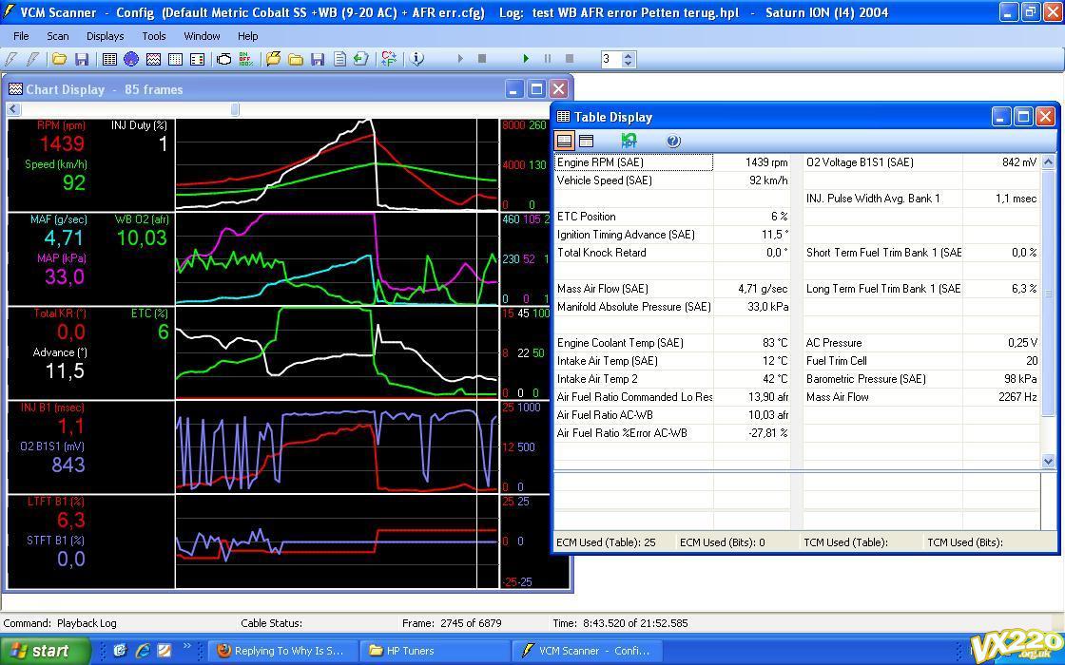This screenshot has height=665, width=1065.
Task: Click the page with green arrow export icon
Action: 360,59
